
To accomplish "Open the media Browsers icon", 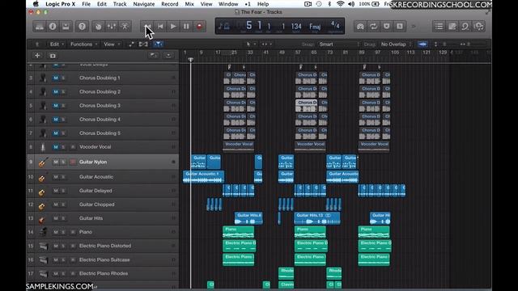I will pos(478,27).
